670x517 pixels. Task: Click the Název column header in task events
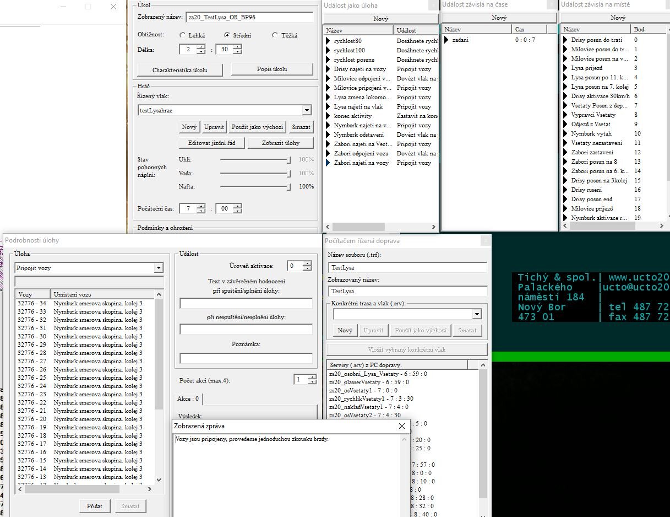tap(358, 30)
